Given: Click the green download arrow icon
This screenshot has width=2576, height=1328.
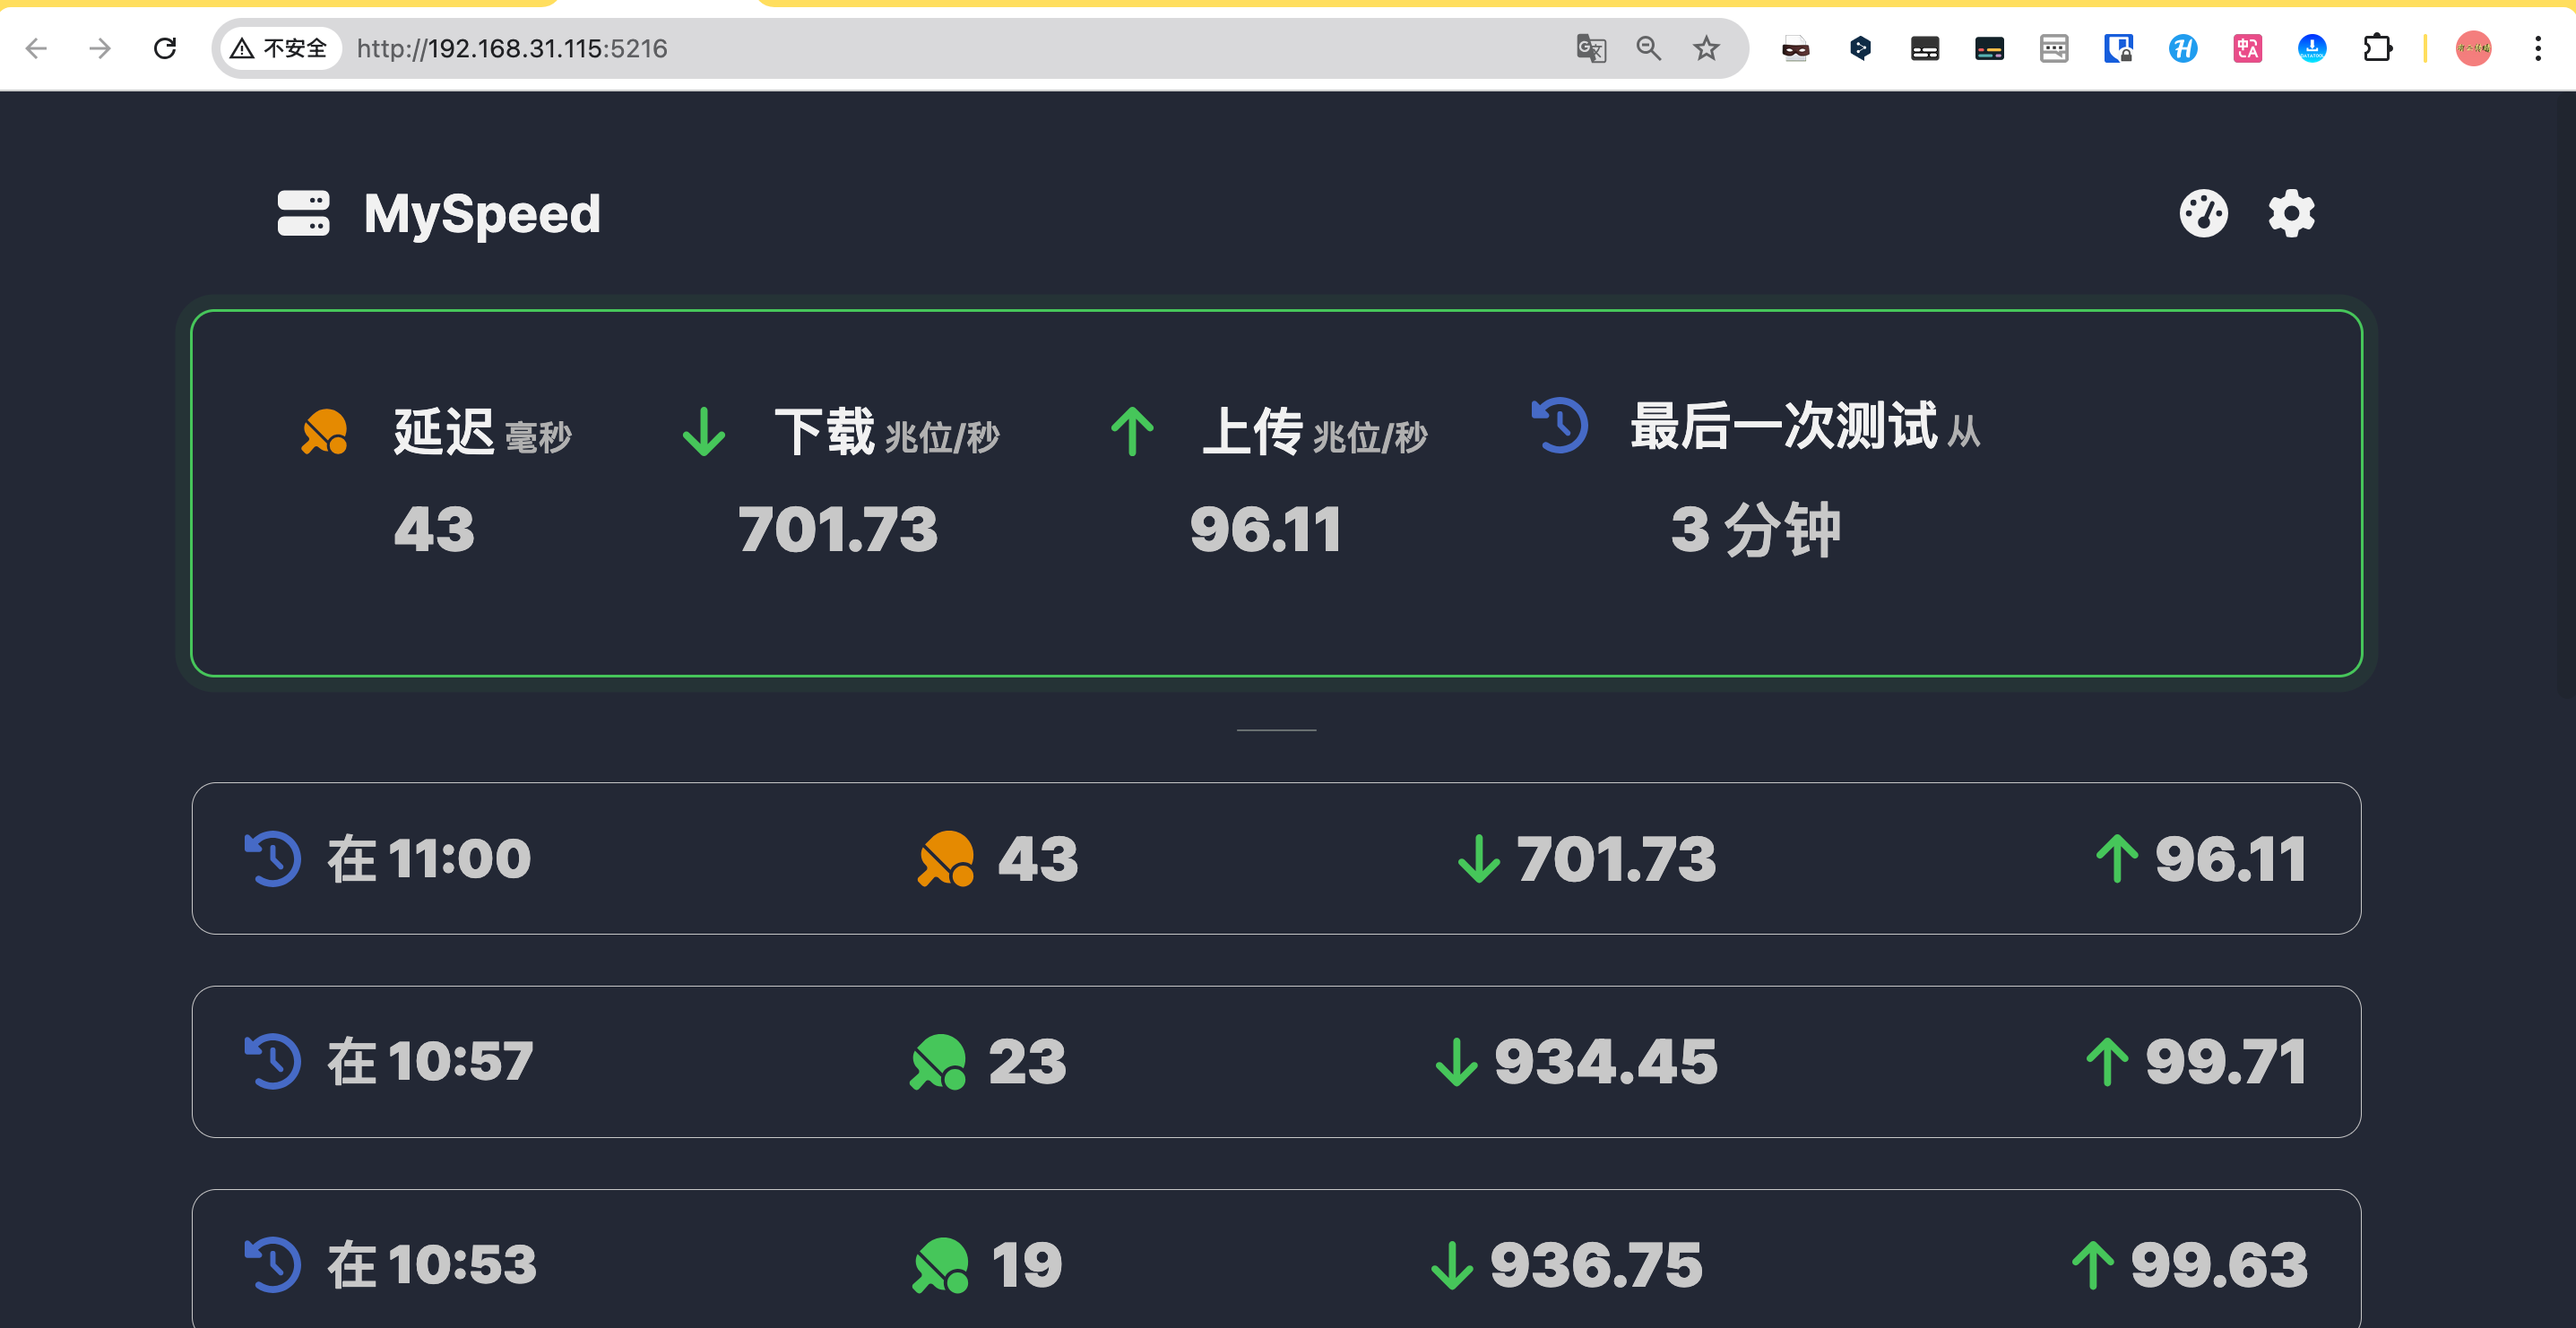Looking at the screenshot, I should pyautogui.click(x=704, y=431).
